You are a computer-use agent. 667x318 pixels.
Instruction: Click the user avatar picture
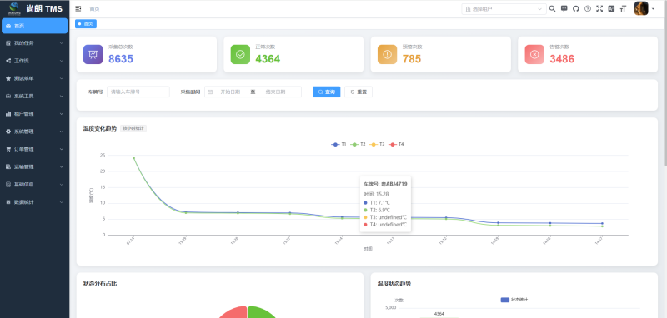(x=641, y=8)
